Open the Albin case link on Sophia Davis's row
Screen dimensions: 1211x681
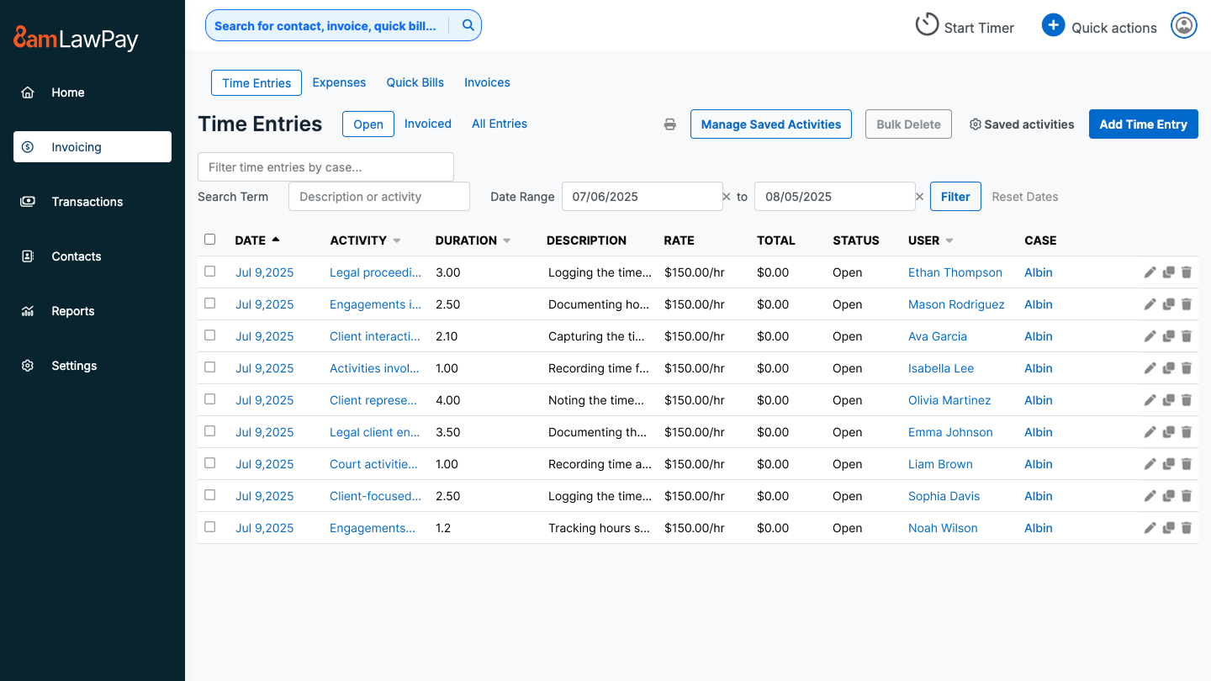(x=1038, y=495)
